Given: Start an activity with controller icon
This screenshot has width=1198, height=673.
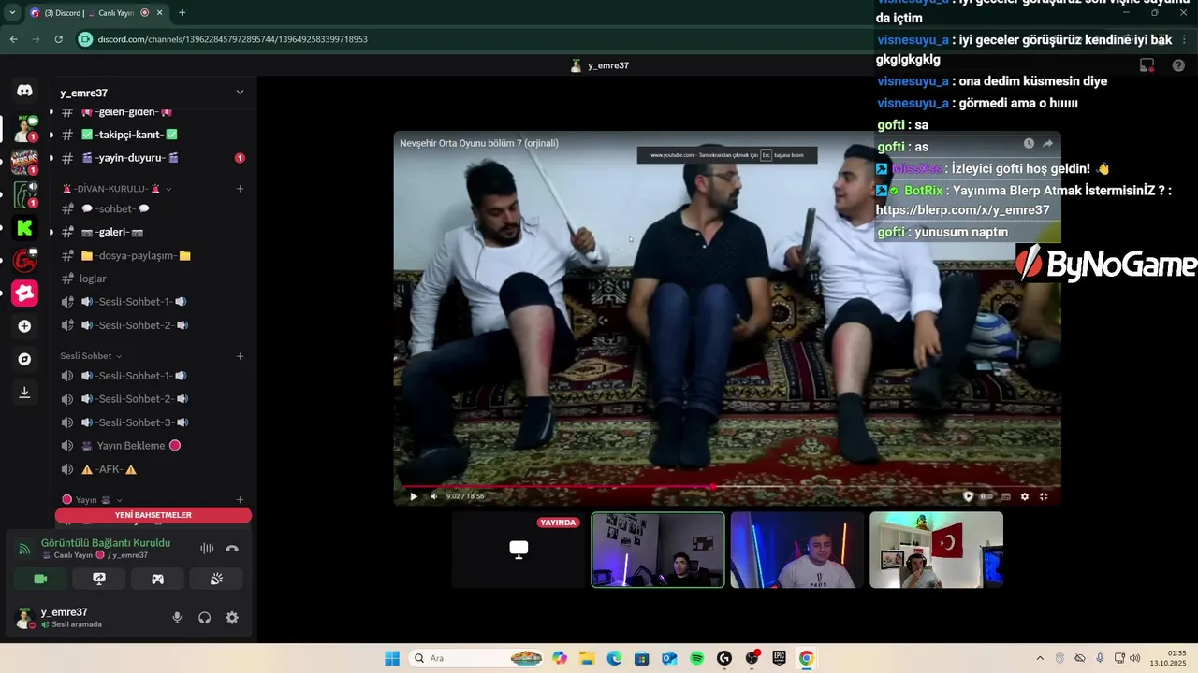Looking at the screenshot, I should (x=158, y=580).
